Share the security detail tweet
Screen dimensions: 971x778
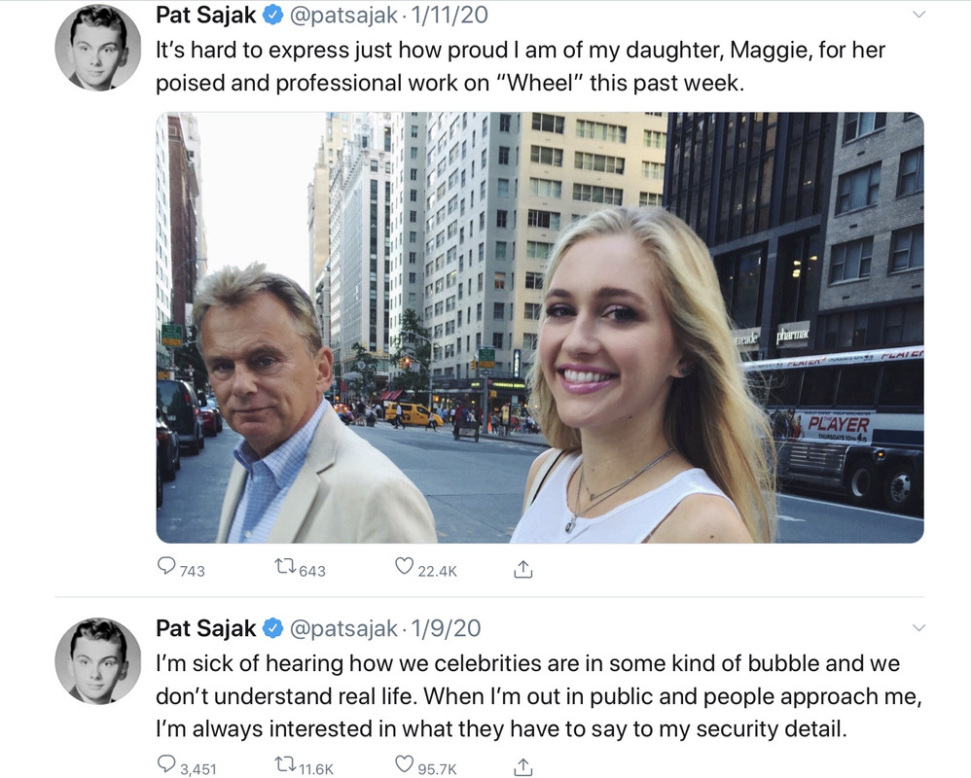pos(523,767)
